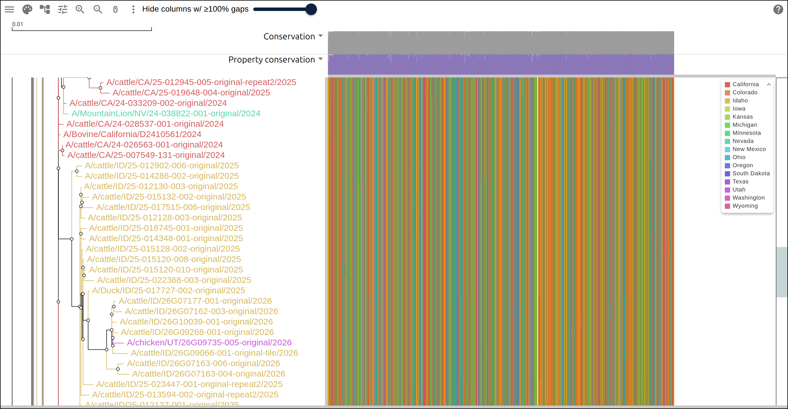Image resolution: width=788 pixels, height=409 pixels.
Task: Click the A/Duck/ID/25-017727-002 sequence name
Action: point(169,290)
